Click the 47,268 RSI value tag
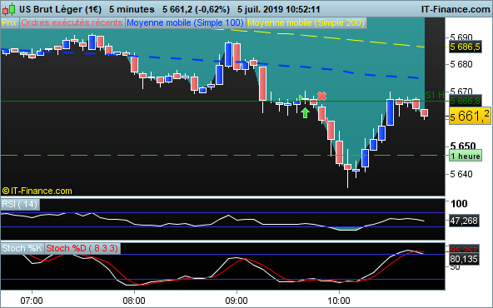Image resolution: width=493 pixels, height=308 pixels. click(x=464, y=221)
